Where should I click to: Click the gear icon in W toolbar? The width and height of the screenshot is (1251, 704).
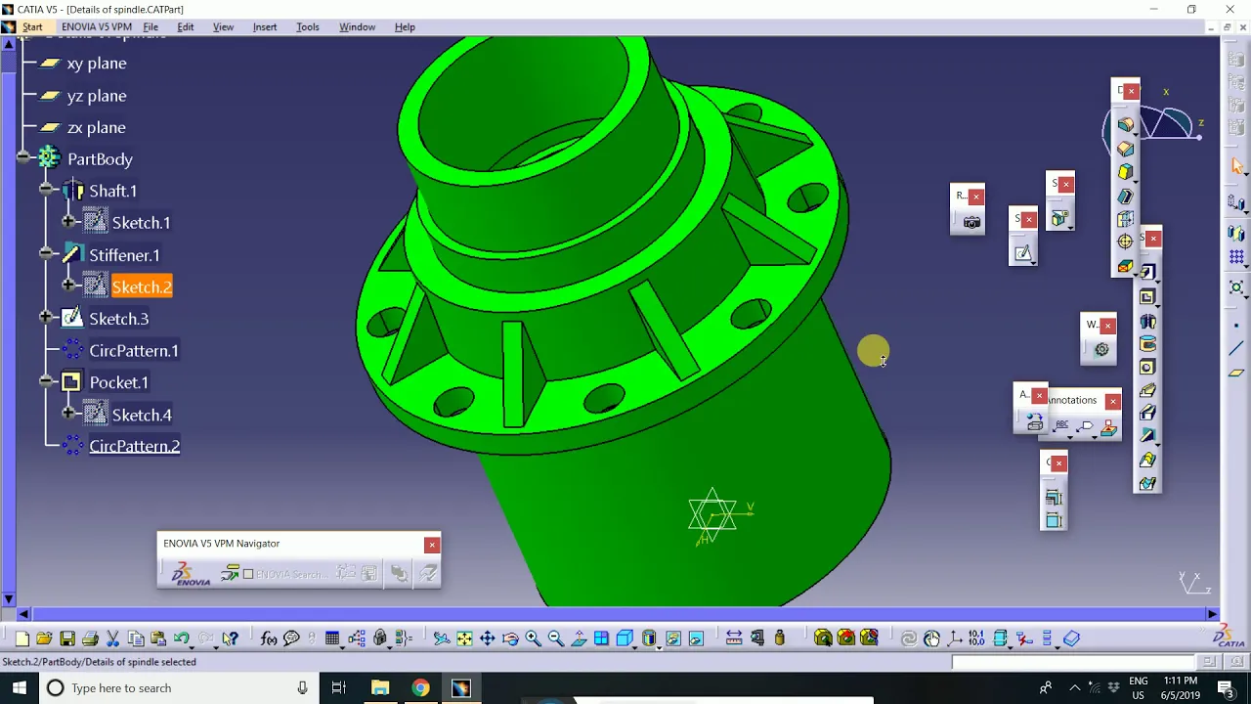(x=1101, y=350)
